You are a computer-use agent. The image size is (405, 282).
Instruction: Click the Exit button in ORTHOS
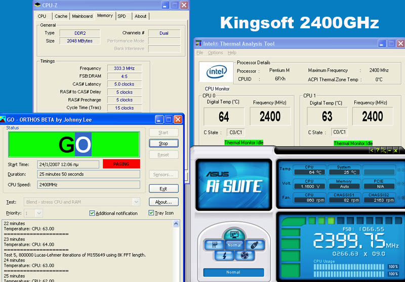point(164,189)
